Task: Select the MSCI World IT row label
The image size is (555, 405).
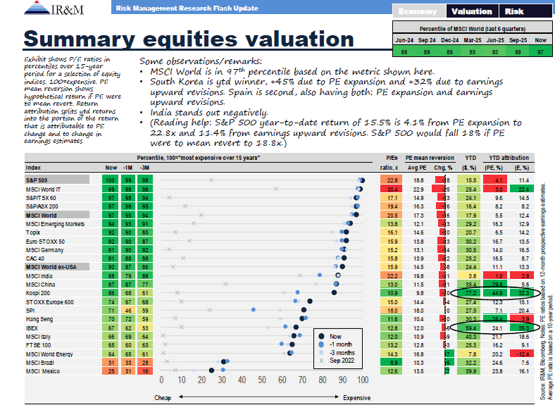Action: point(43,189)
